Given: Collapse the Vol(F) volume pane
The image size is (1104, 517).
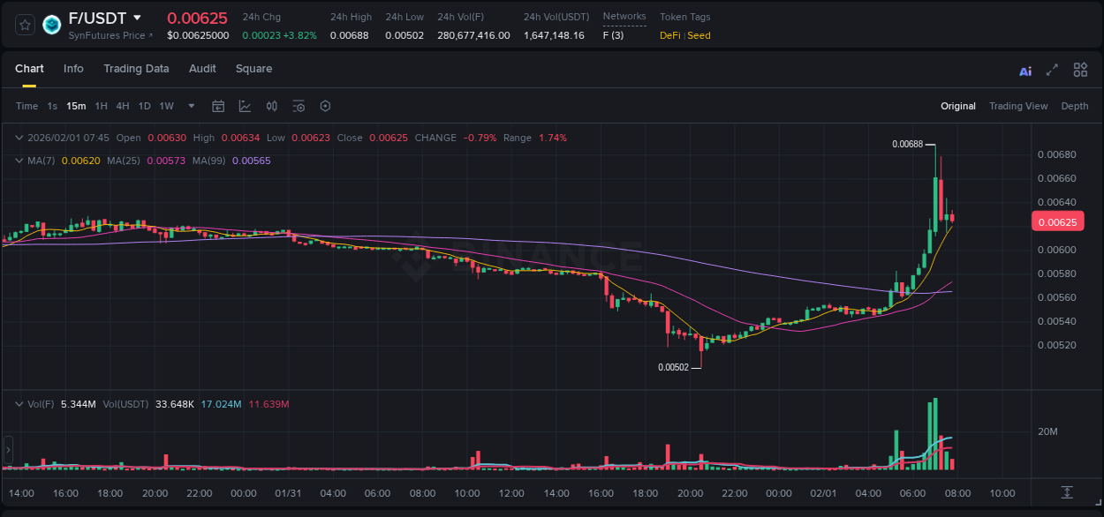Looking at the screenshot, I should [x=19, y=402].
